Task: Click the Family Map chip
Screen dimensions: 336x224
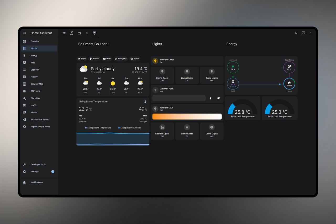Action: coord(121,59)
